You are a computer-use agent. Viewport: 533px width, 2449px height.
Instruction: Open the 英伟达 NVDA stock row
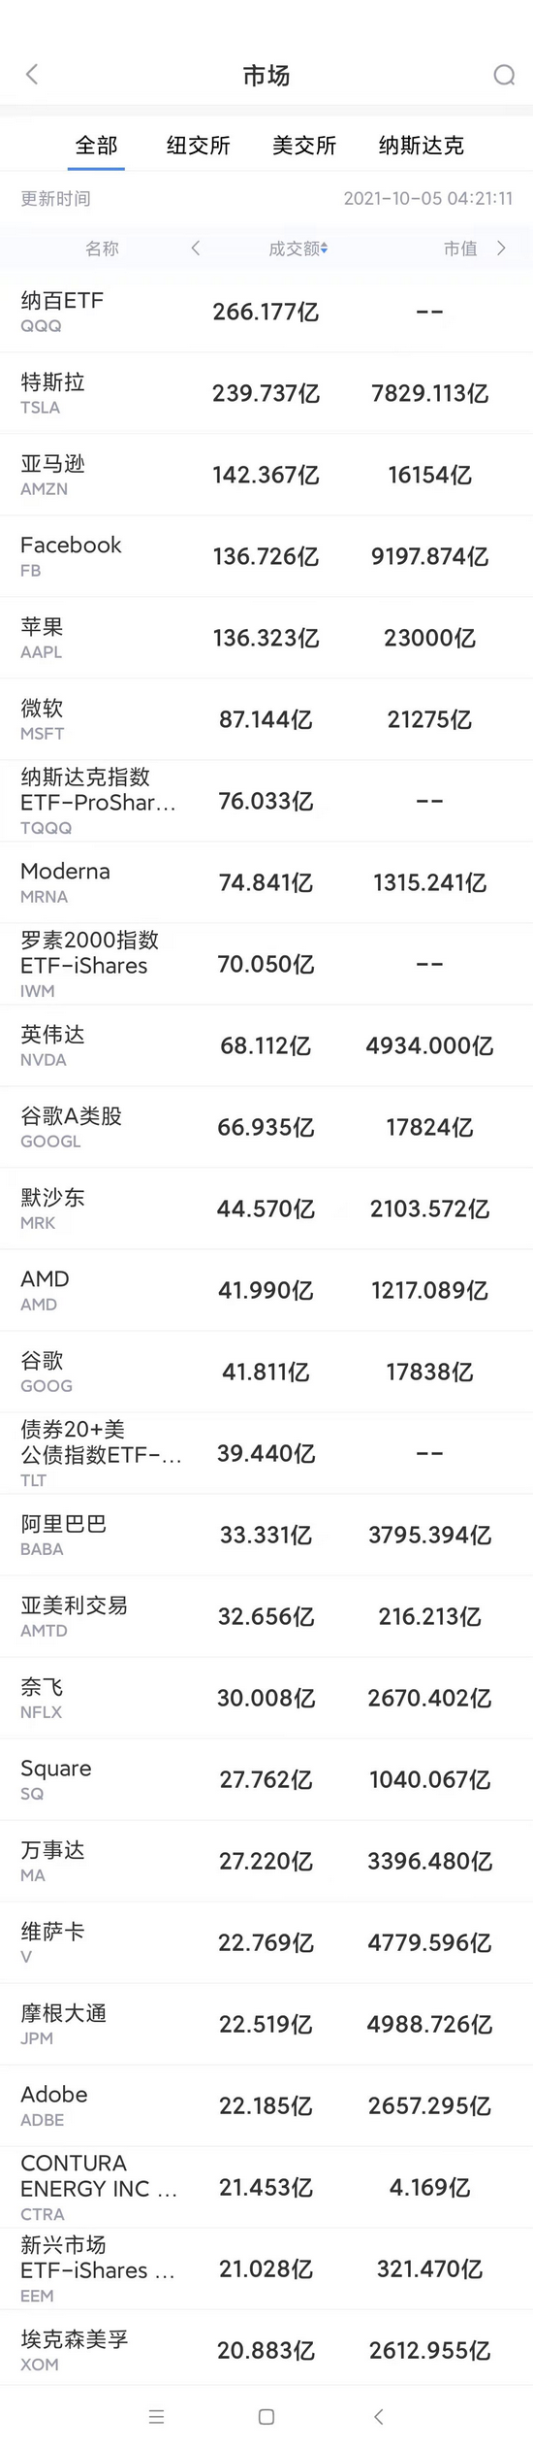[266, 1045]
